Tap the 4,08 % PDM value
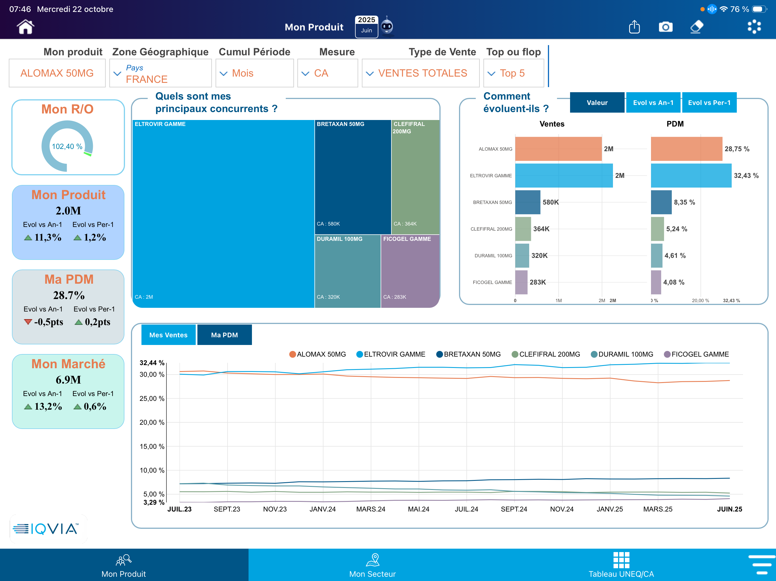The image size is (776, 581). 673,282
